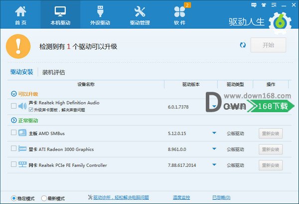299x204 pixels.
Task: Open the 温度监控 link
Action: point(181,198)
